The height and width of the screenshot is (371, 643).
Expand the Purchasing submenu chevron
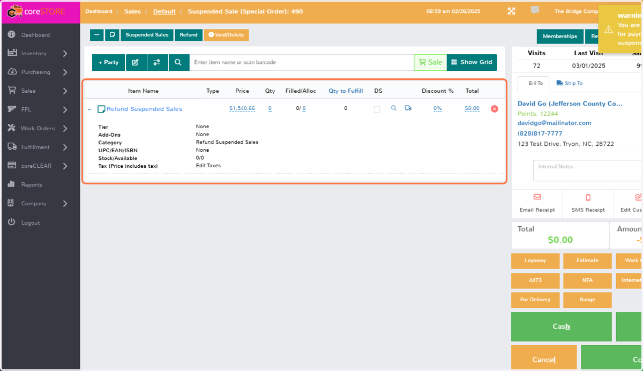pyautogui.click(x=65, y=72)
